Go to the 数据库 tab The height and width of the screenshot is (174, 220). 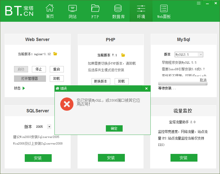pyautogui.click(x=118, y=12)
